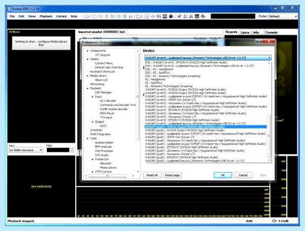
Task: Select WASAPI (event) : SPDIF Out (Xonar U7)
Action: click(x=171, y=100)
